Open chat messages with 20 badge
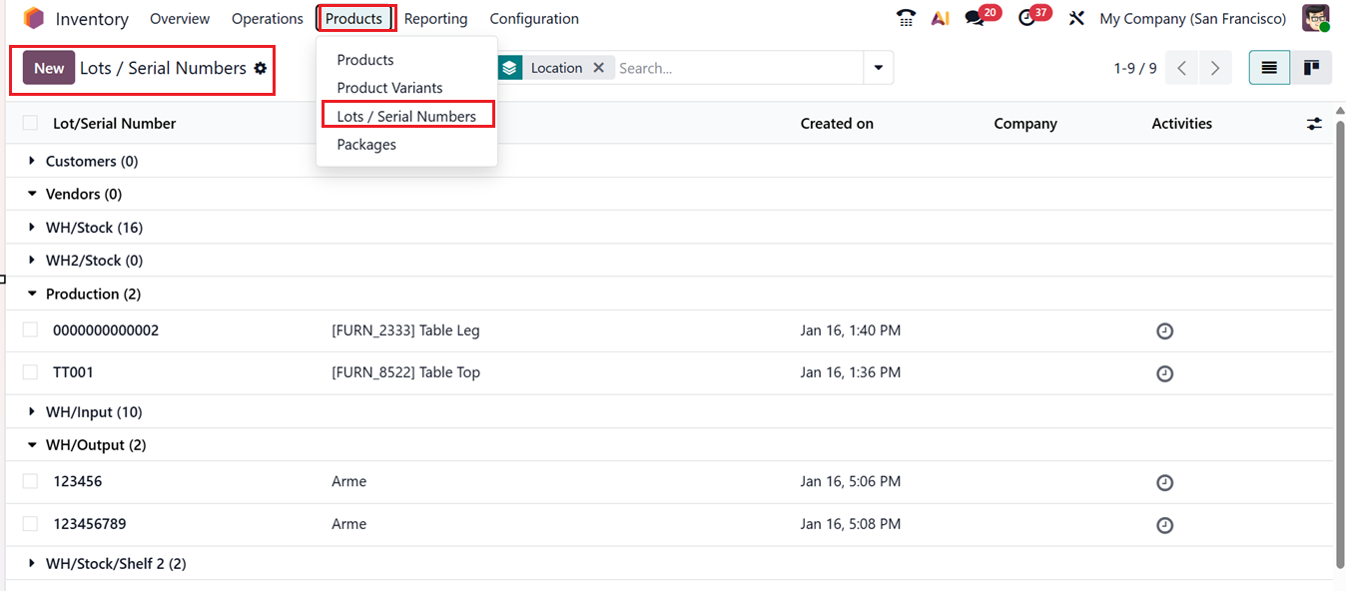The image size is (1346, 591). pyautogui.click(x=976, y=18)
